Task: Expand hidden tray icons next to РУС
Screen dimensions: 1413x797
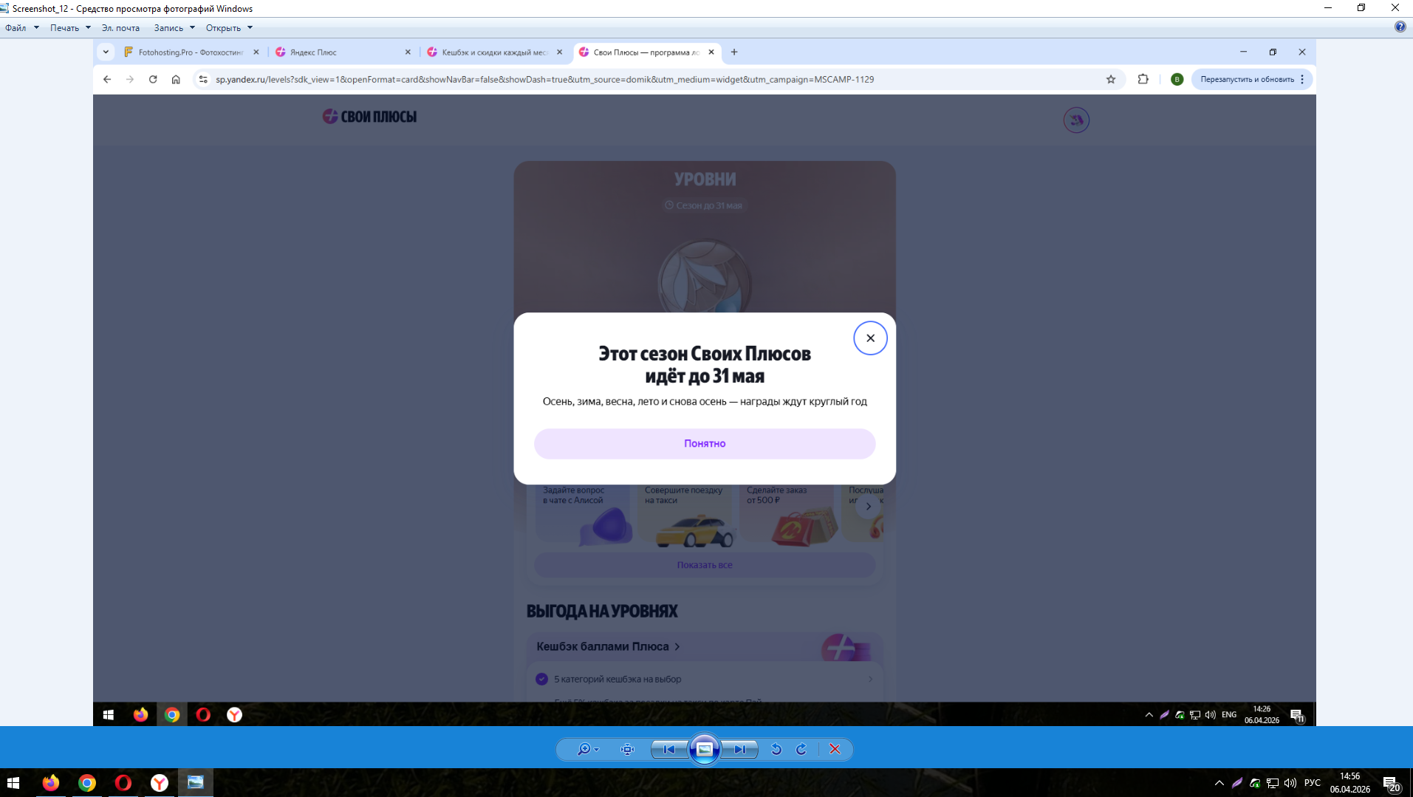Action: [1219, 783]
